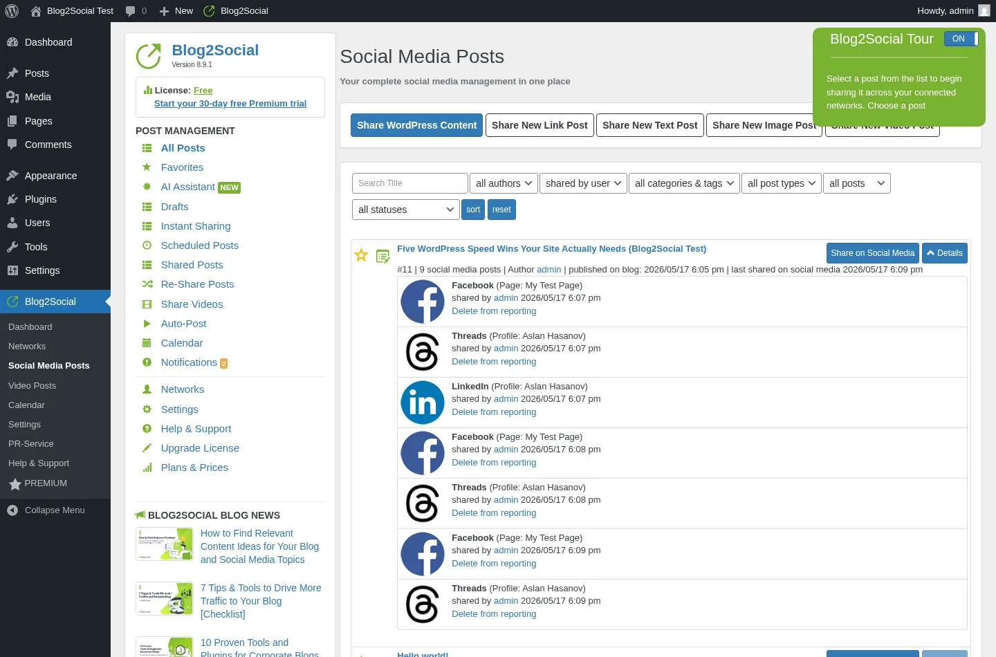Image resolution: width=996 pixels, height=657 pixels.
Task: Click the Appearance brush icon in sidebar
Action: coord(12,176)
